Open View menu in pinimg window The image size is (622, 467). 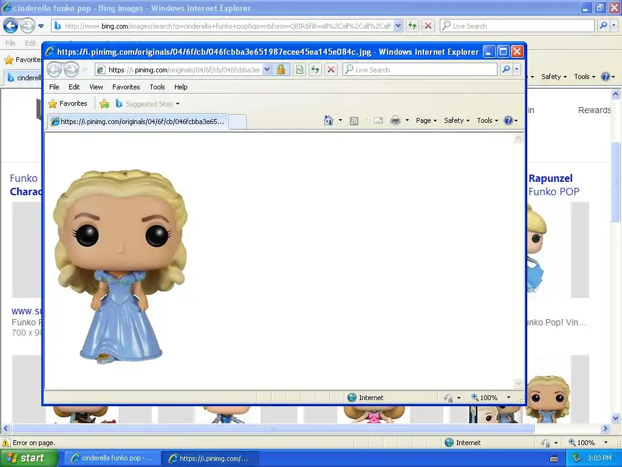coord(96,87)
